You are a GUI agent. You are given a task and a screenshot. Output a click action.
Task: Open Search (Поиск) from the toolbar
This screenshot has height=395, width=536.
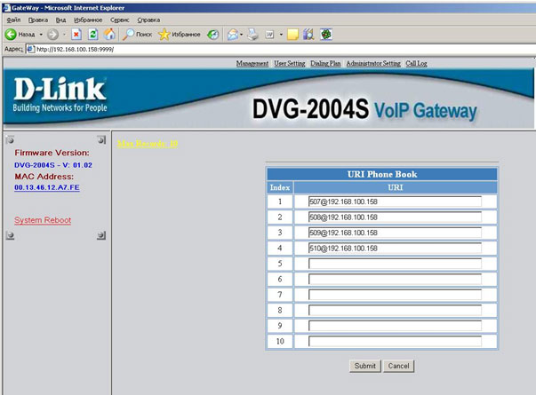tap(138, 35)
